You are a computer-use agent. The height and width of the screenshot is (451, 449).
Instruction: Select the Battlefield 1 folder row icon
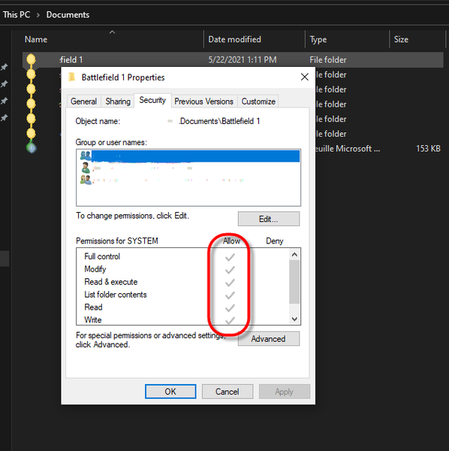pos(31,59)
